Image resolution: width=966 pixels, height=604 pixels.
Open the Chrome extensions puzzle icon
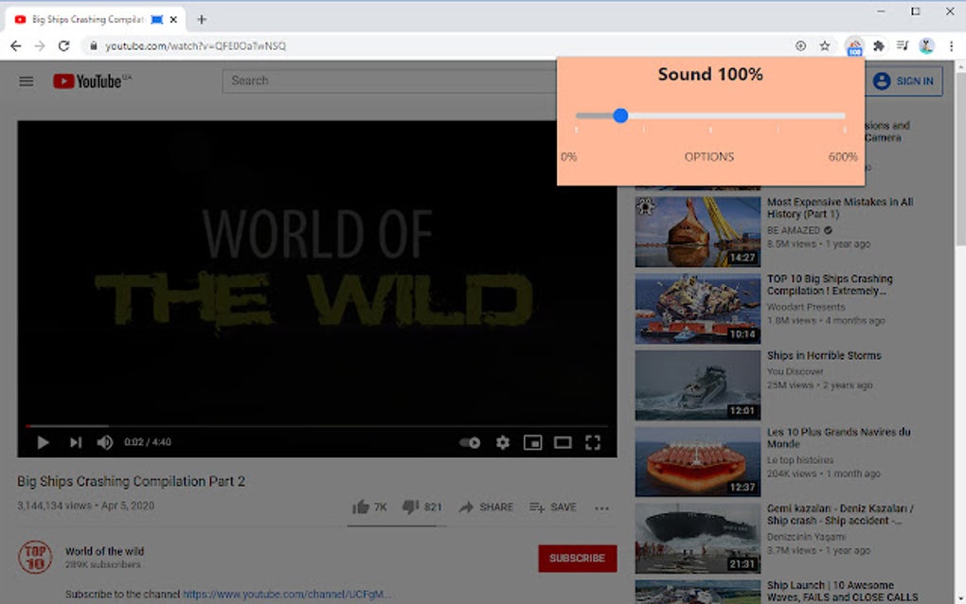pyautogui.click(x=879, y=45)
